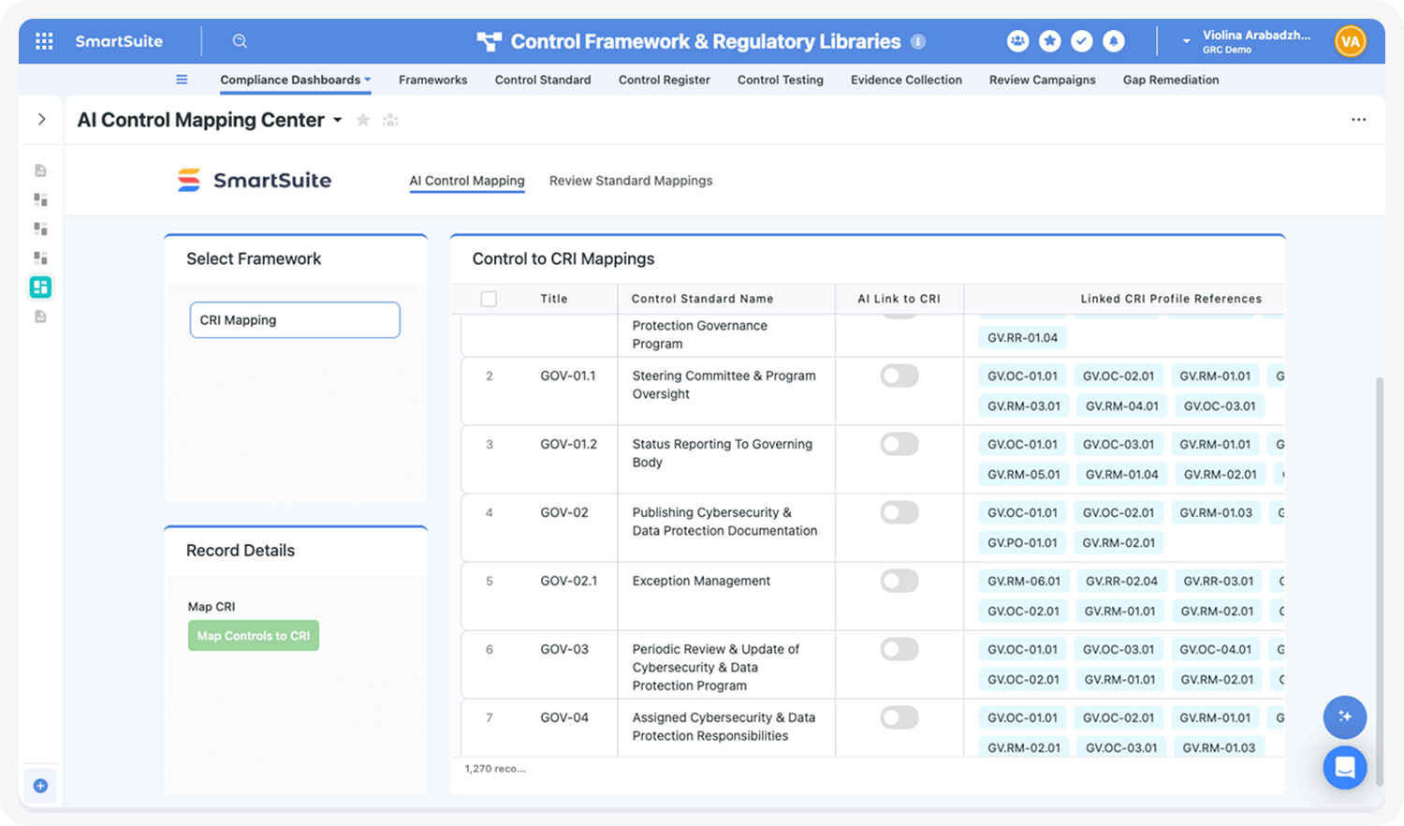
Task: Expand the sidebar with right chevron
Action: coord(41,119)
